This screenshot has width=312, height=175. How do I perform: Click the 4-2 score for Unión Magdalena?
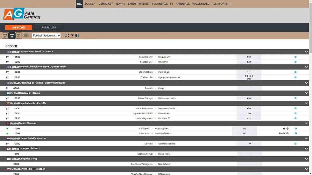tap(249, 118)
